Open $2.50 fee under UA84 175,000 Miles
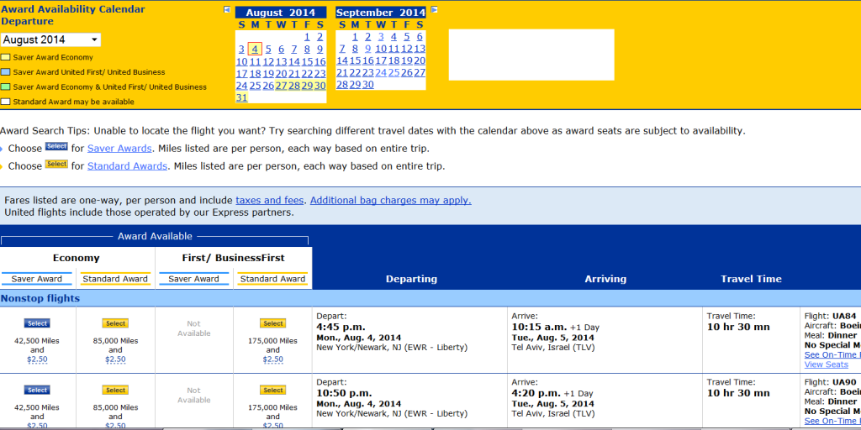Screen dimensions: 861x430 pyautogui.click(x=273, y=359)
